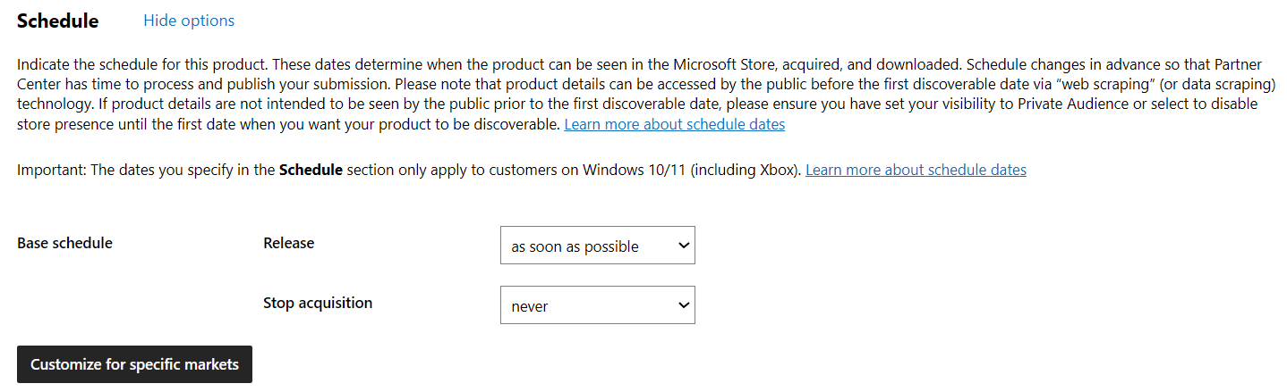Select 'as soon as possible' value text
The height and width of the screenshot is (392, 1287).
(x=575, y=246)
